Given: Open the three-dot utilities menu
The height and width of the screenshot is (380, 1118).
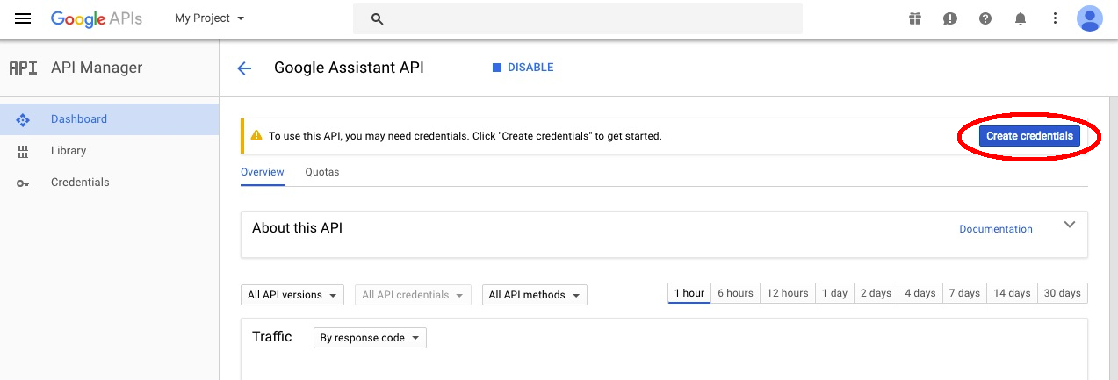Looking at the screenshot, I should [x=1055, y=18].
